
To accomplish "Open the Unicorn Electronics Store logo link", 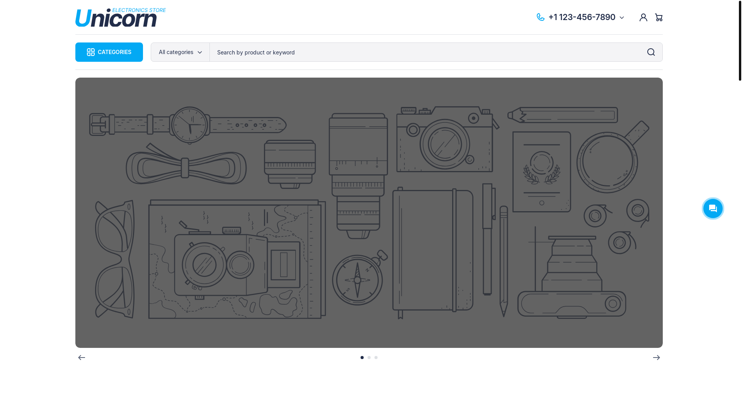I will [120, 17].
